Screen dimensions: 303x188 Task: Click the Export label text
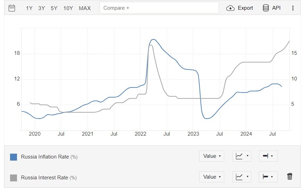245,8
